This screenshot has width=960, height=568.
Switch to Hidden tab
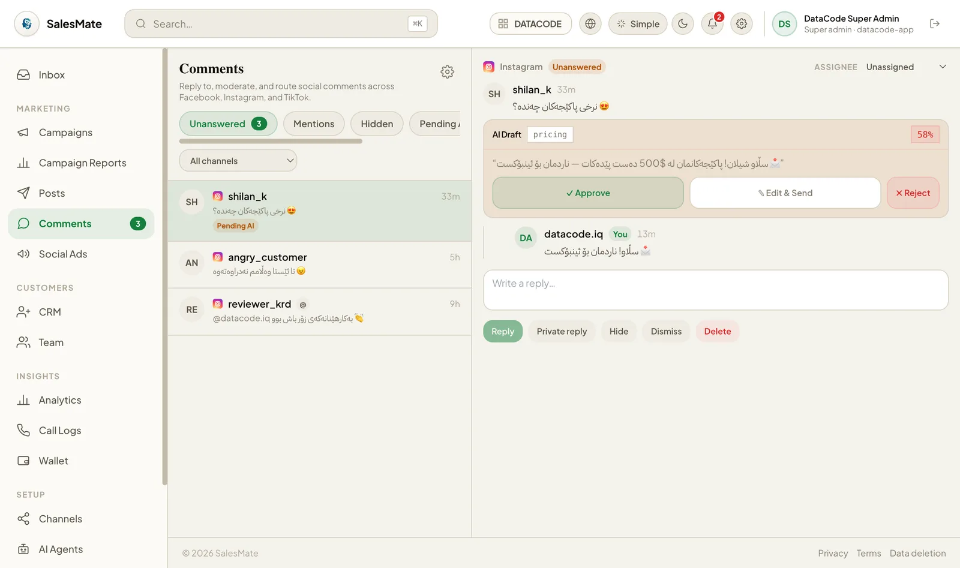377,124
